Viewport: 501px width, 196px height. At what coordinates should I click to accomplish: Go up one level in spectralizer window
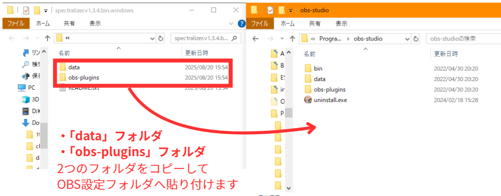[x=47, y=39]
